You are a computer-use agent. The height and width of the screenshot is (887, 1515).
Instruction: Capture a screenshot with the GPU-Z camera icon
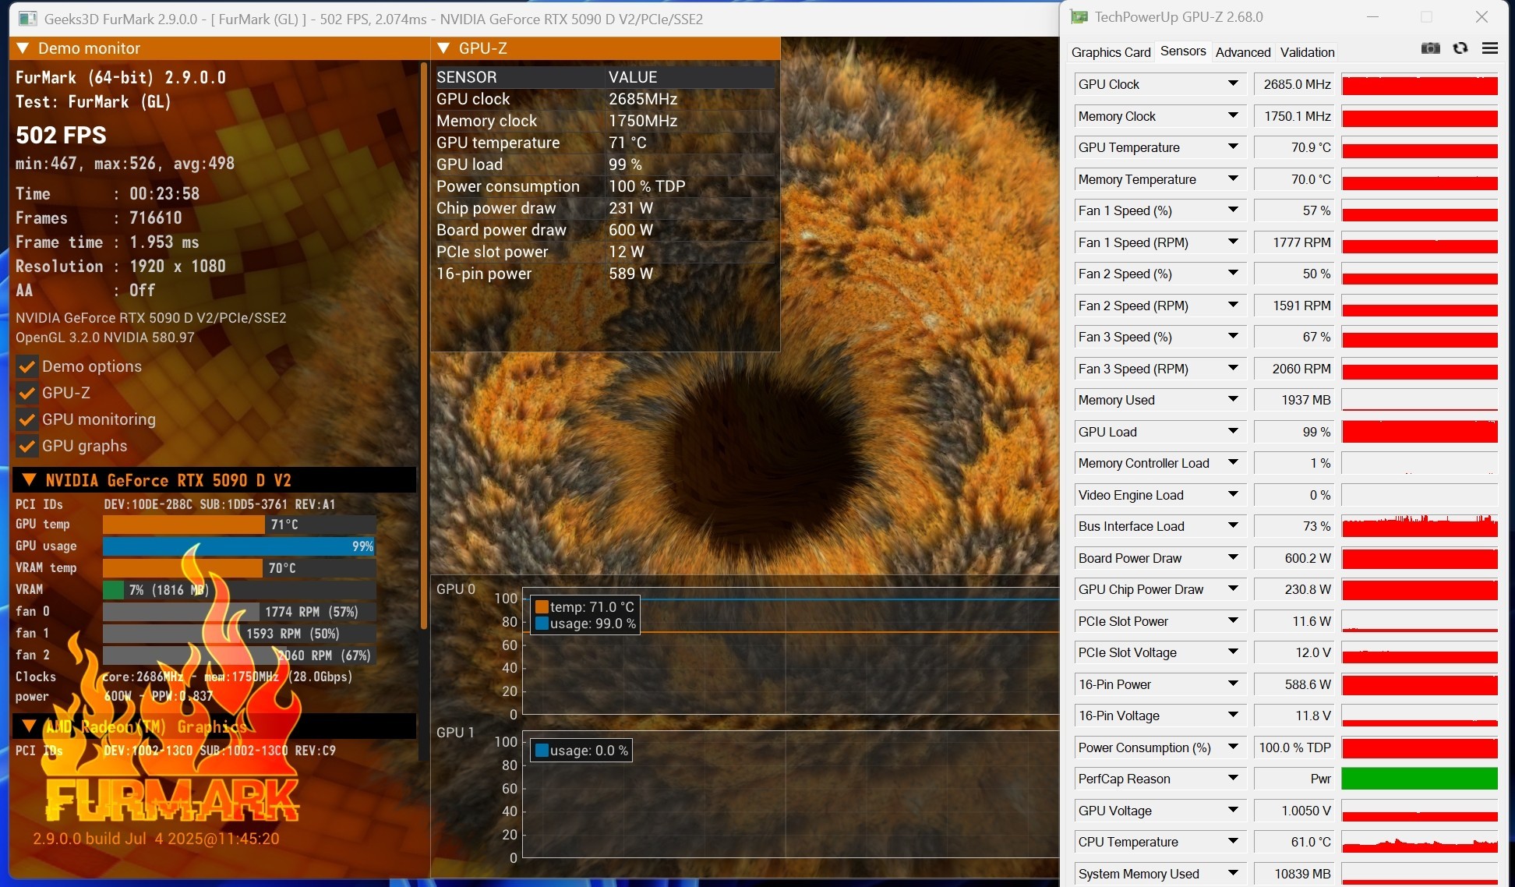pyautogui.click(x=1431, y=48)
